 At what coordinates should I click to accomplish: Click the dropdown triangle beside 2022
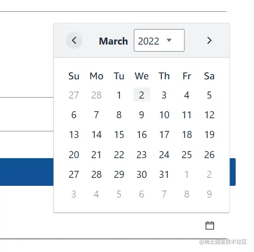[169, 40]
